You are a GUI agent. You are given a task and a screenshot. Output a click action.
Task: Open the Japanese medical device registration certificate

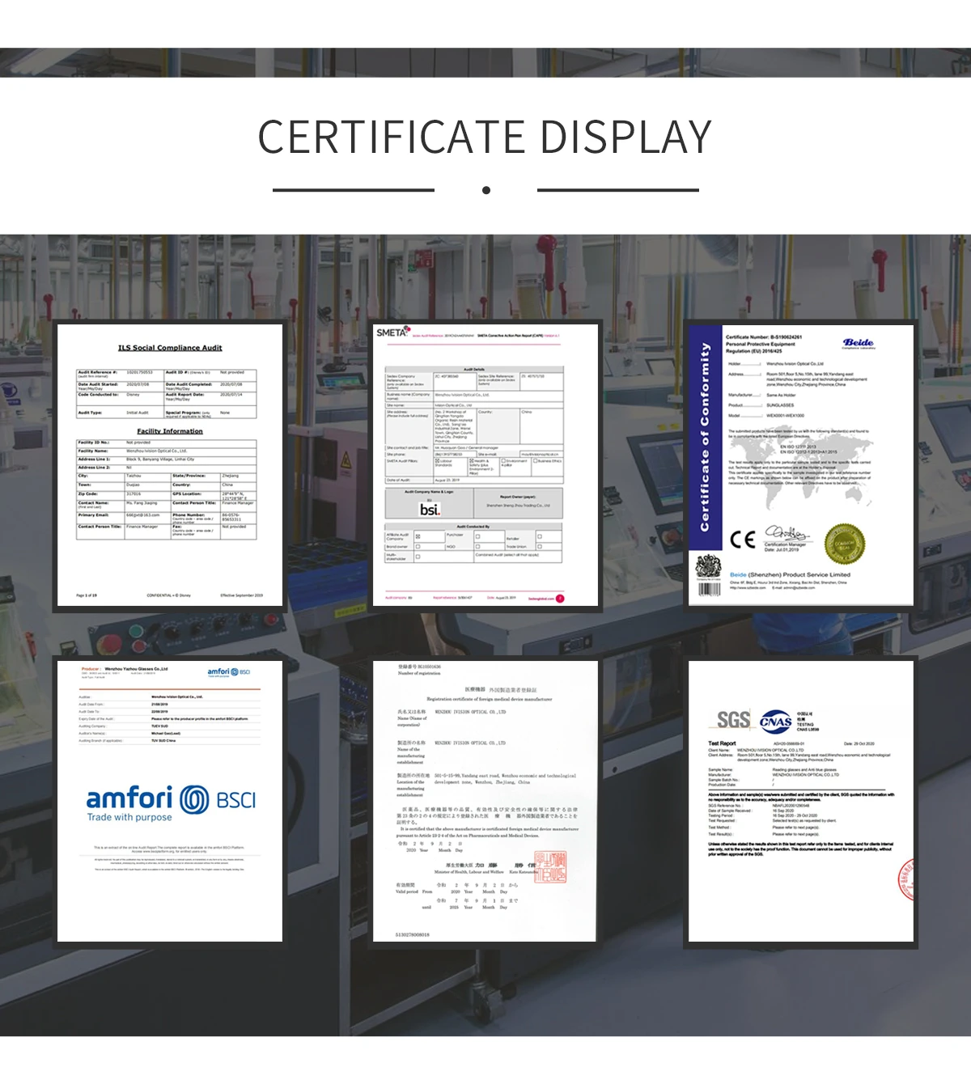(x=485, y=802)
